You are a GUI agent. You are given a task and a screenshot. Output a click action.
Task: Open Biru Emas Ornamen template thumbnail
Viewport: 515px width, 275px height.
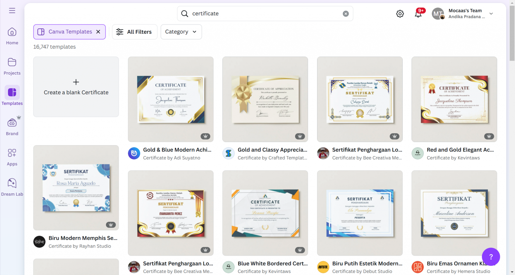(x=454, y=213)
